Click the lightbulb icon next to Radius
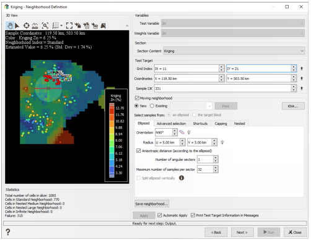The height and width of the screenshot is (240, 311). click(x=222, y=142)
